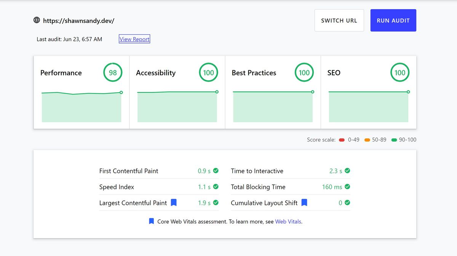Click the green checkmark next to Speed Index
Image resolution: width=457 pixels, height=256 pixels.
[216, 187]
